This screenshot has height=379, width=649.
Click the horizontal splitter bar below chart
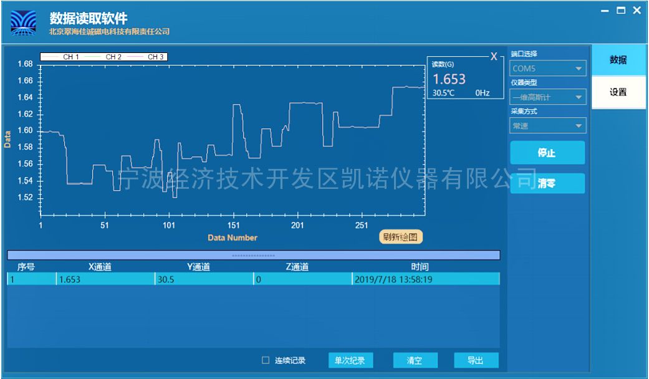253,255
